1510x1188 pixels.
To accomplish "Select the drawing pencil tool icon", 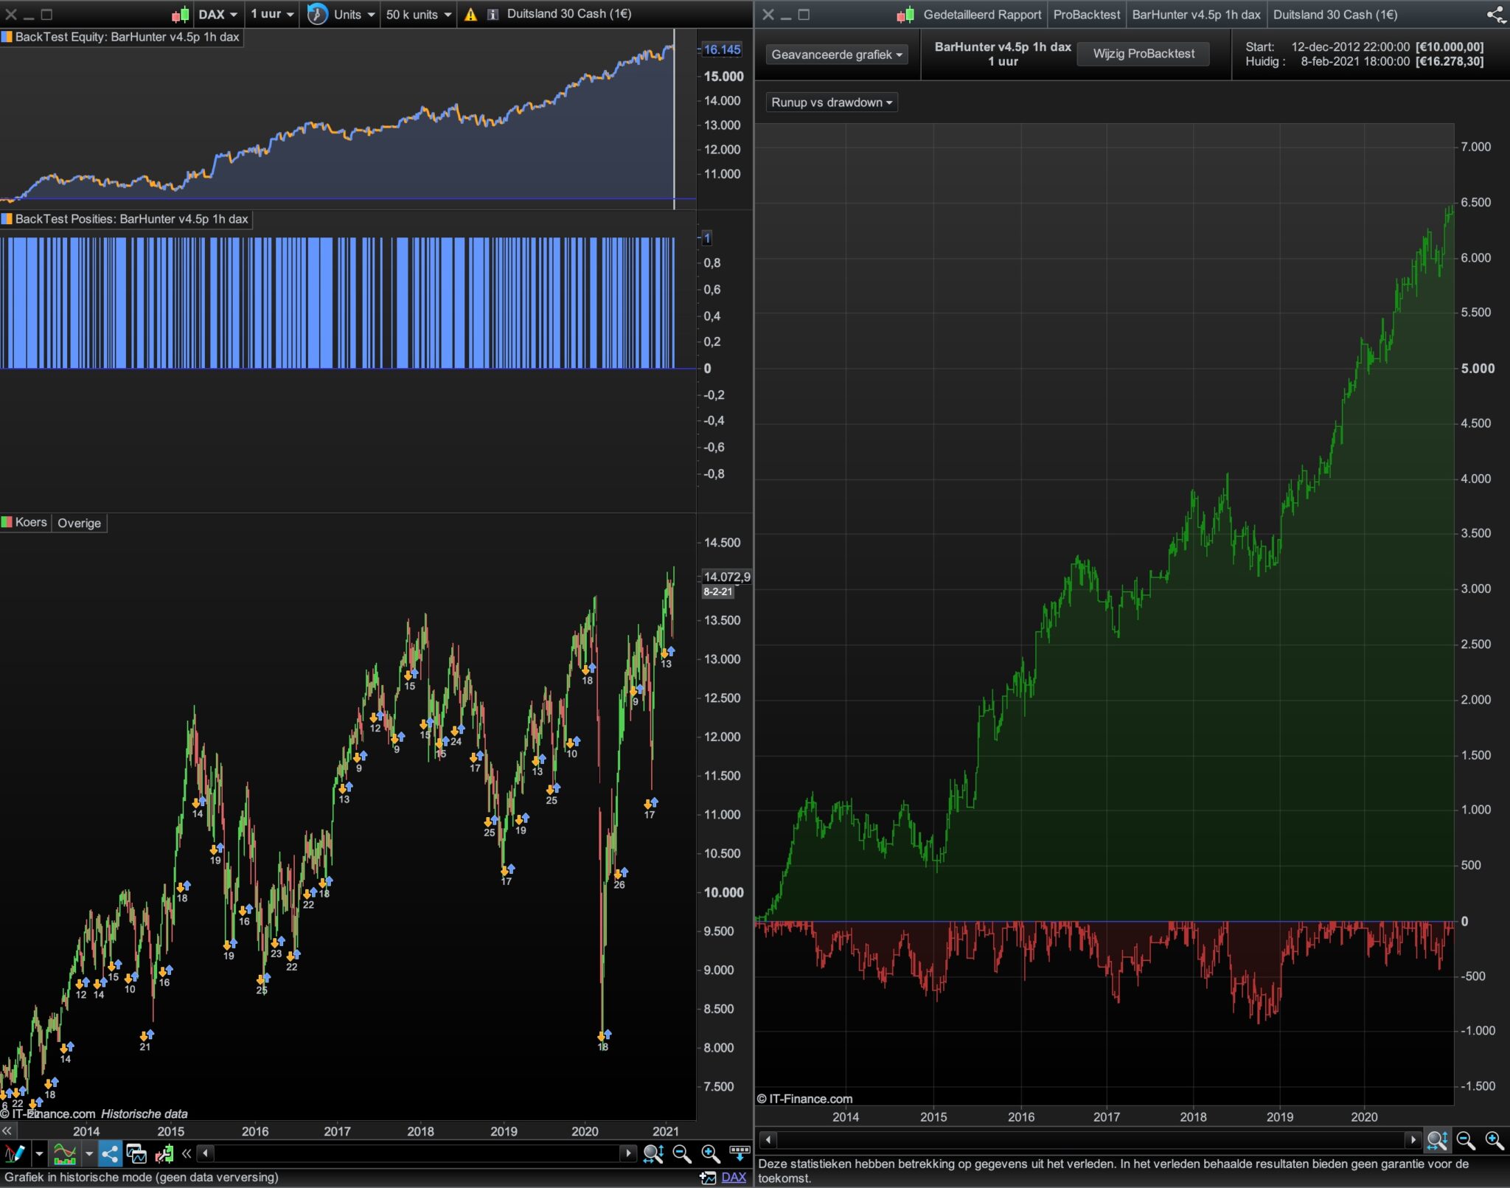I will (x=13, y=1153).
